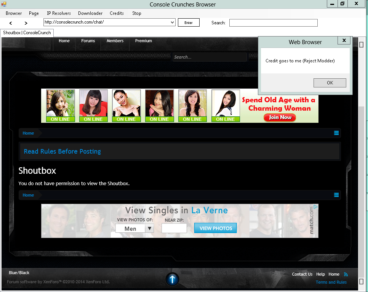The image size is (368, 292).
Task: Select the Shoutbox | ConsoleCrunch tab
Action: (x=27, y=33)
